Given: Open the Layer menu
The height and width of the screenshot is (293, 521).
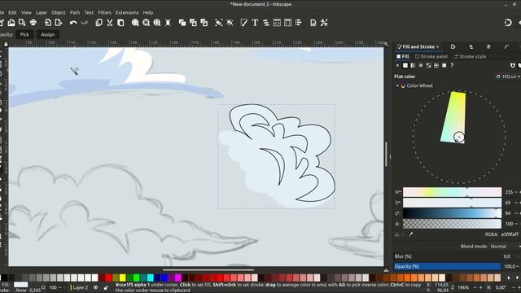Looking at the screenshot, I should tap(42, 13).
